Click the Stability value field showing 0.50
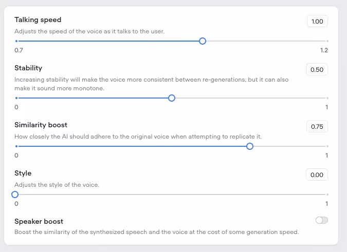This screenshot has width=347, height=252. [x=317, y=69]
